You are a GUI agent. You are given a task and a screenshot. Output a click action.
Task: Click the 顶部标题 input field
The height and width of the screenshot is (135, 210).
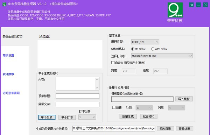pyautogui.click(x=77, y=96)
